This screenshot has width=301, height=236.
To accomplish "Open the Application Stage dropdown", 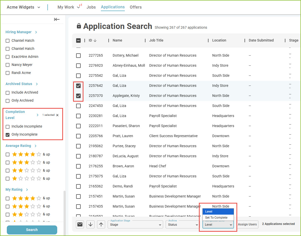I will tap(135, 224).
